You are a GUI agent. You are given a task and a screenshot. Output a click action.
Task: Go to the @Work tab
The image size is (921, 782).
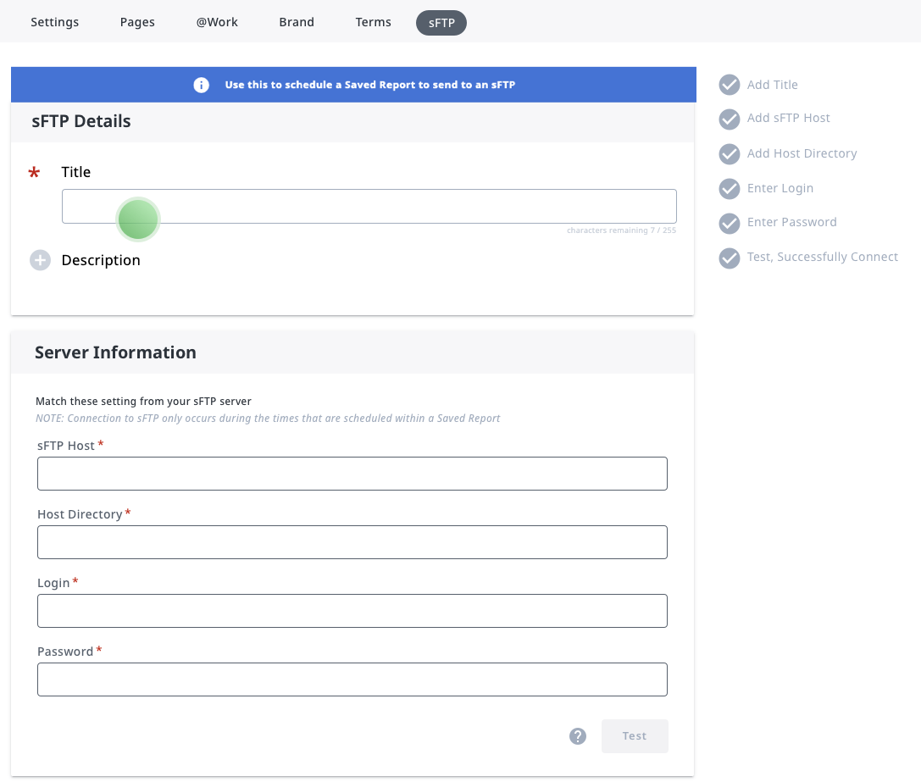(x=217, y=22)
